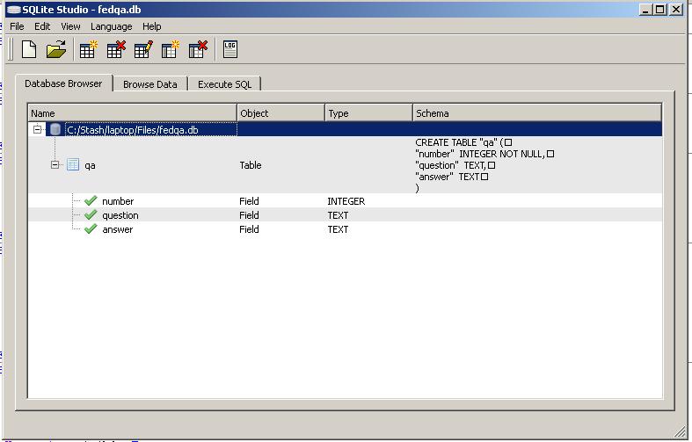Click the Type column header
Image resolution: width=692 pixels, height=442 pixels.
coord(368,113)
